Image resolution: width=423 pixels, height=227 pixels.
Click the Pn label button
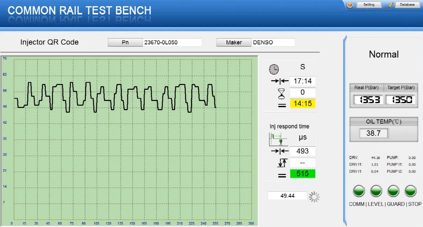(125, 42)
